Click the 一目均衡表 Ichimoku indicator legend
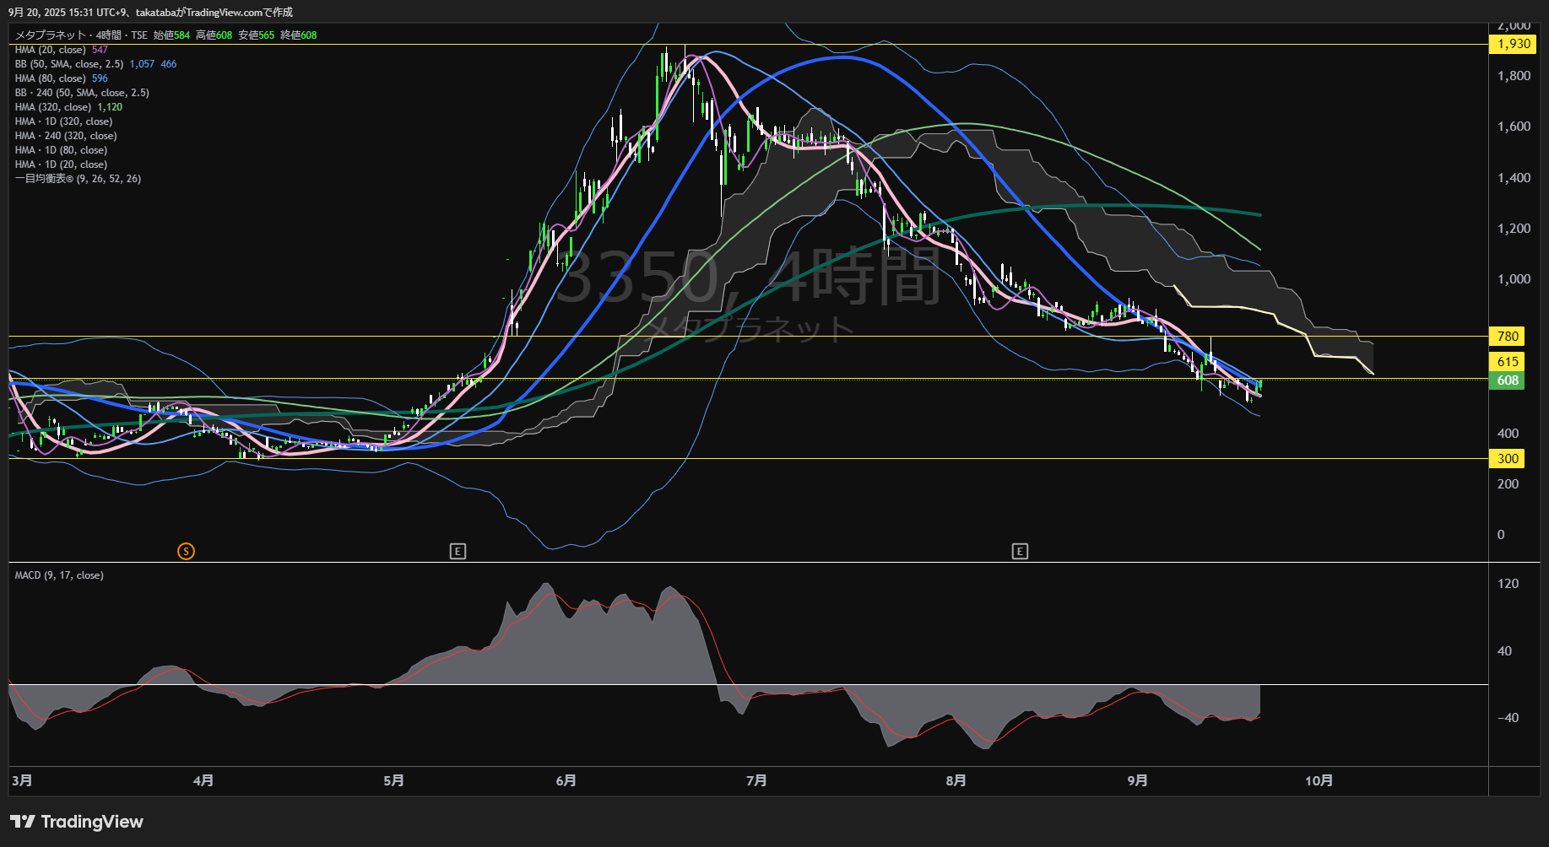The image size is (1549, 847). (x=78, y=179)
